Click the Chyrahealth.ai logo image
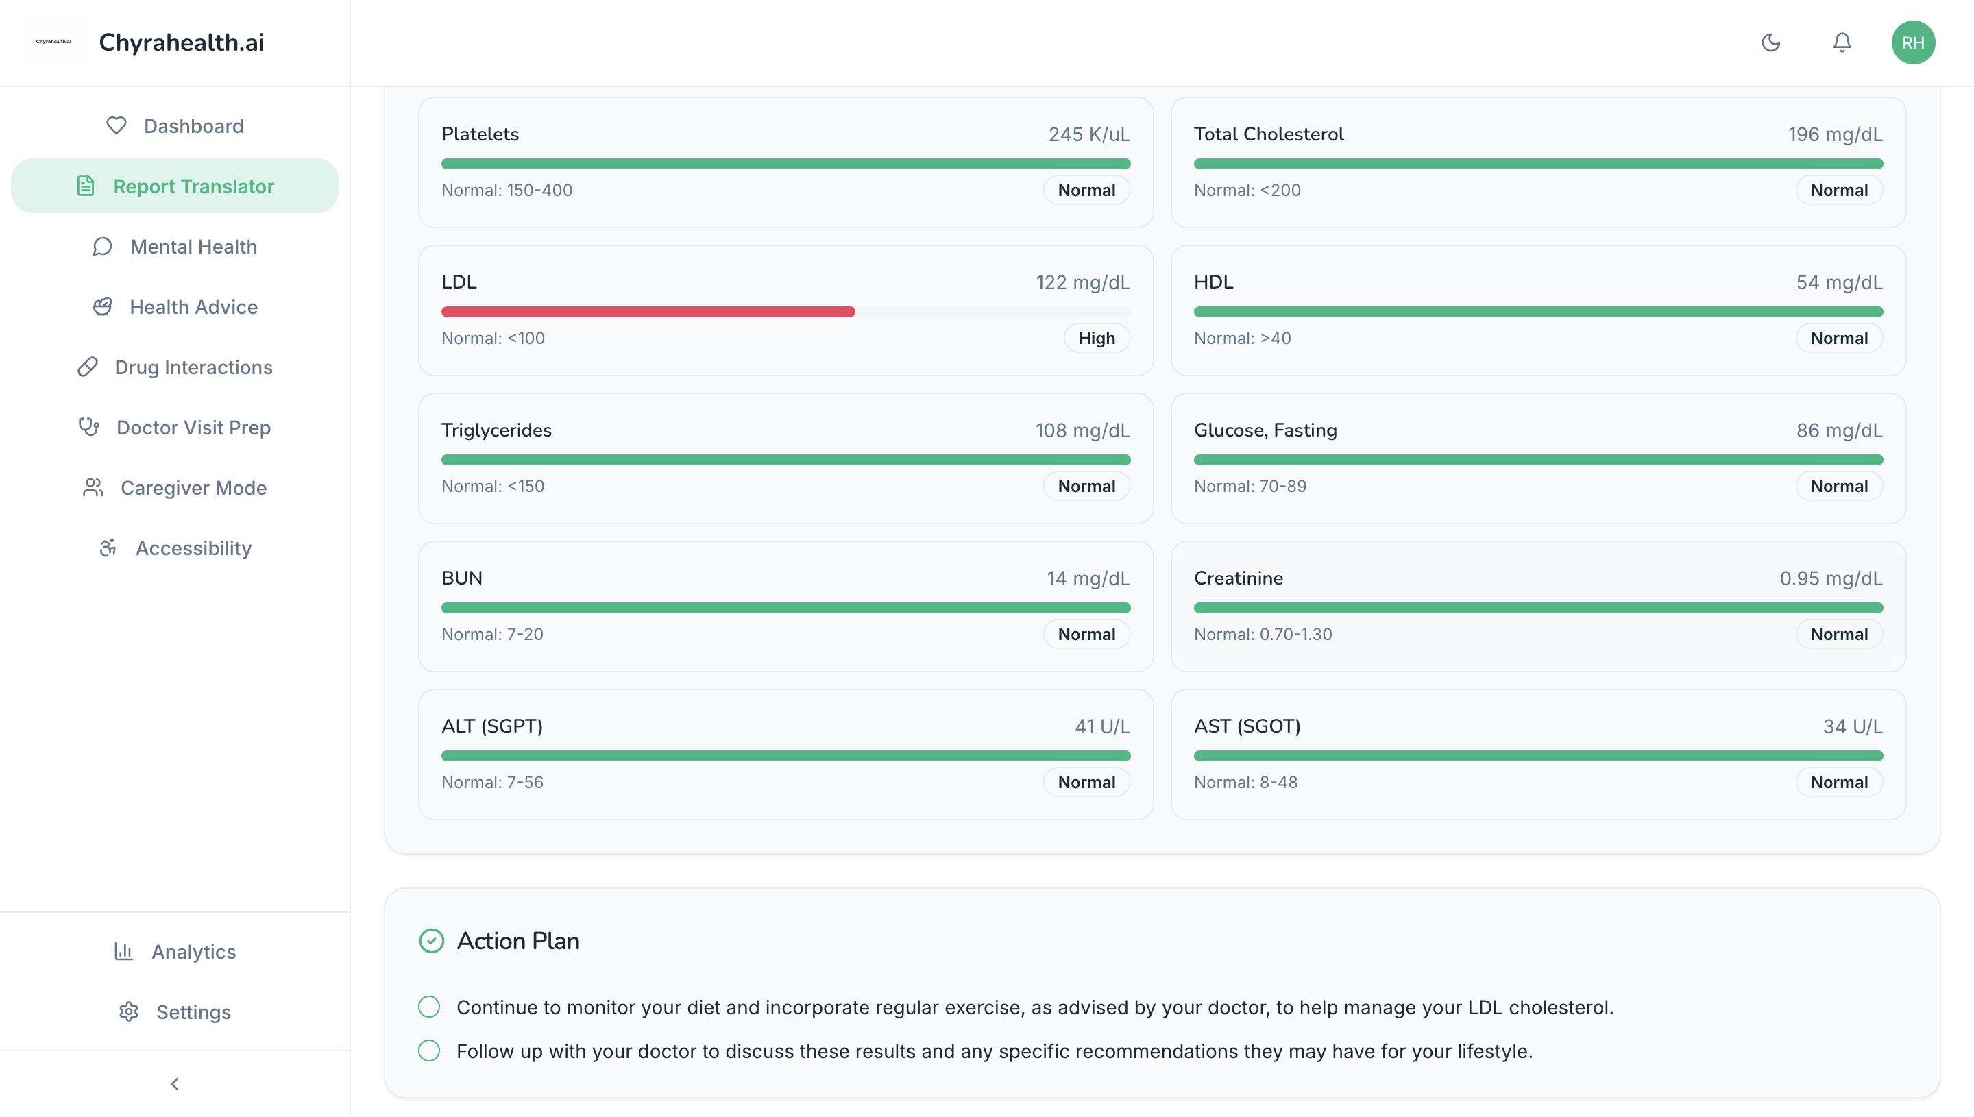Viewport: 1974px width, 1117px height. click(53, 42)
